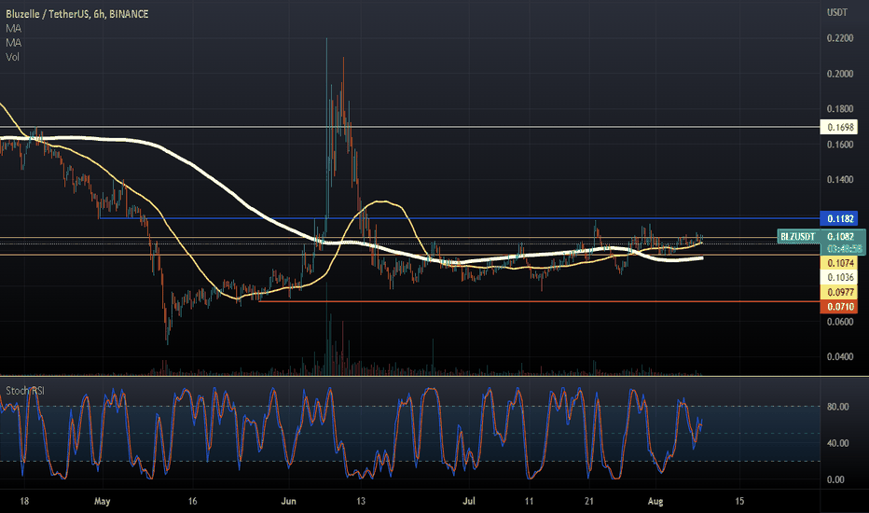The image size is (869, 513).
Task: Click the 16 date label on time axis
Action: 192,501
